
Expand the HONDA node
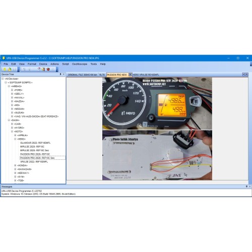point(15,165)
